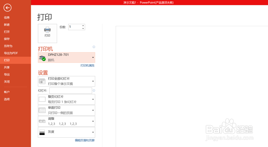Click the 打印整个演示文稿 description text

[x=60, y=84]
